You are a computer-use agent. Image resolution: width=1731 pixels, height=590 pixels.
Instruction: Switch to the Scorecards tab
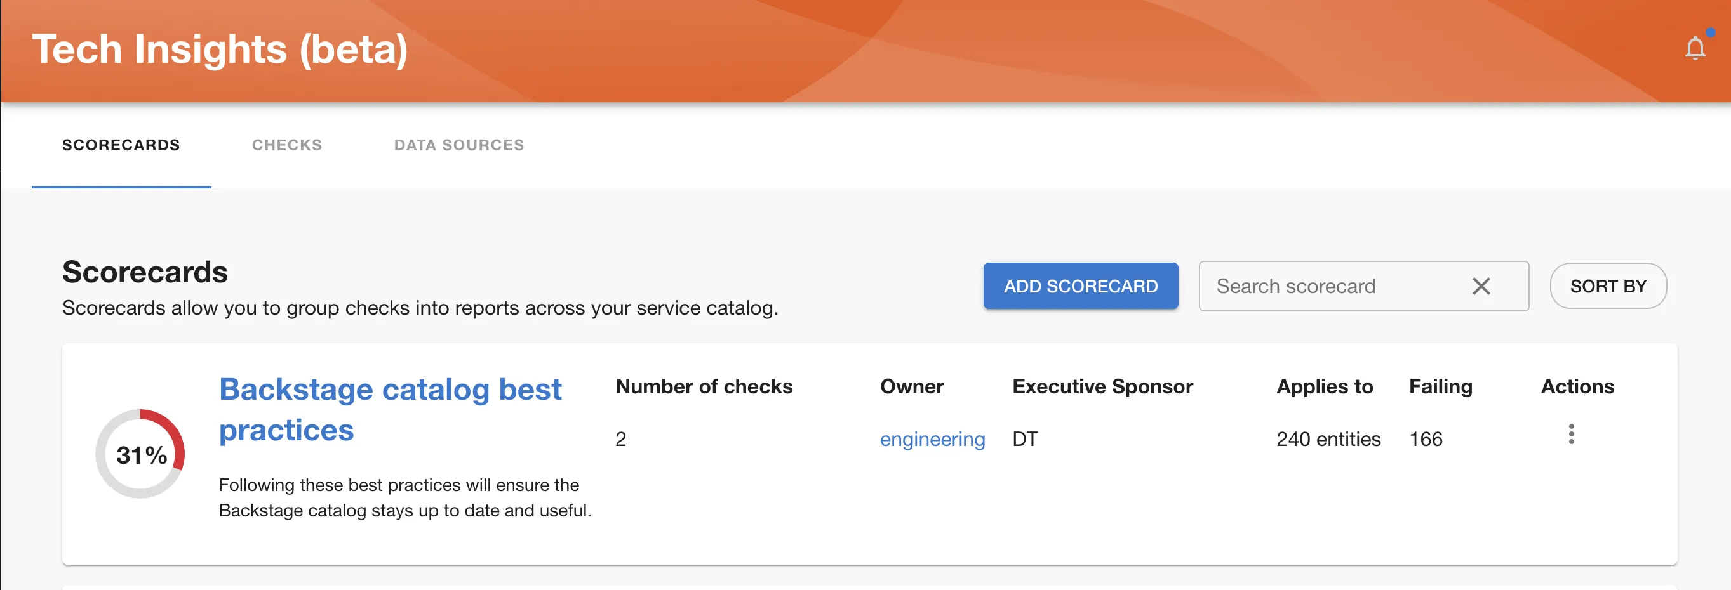[x=121, y=145]
